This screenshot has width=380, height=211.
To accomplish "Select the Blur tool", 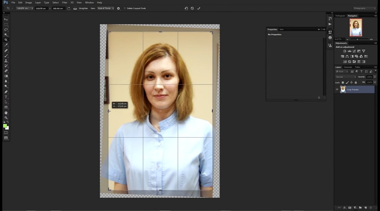I will pos(6,81).
